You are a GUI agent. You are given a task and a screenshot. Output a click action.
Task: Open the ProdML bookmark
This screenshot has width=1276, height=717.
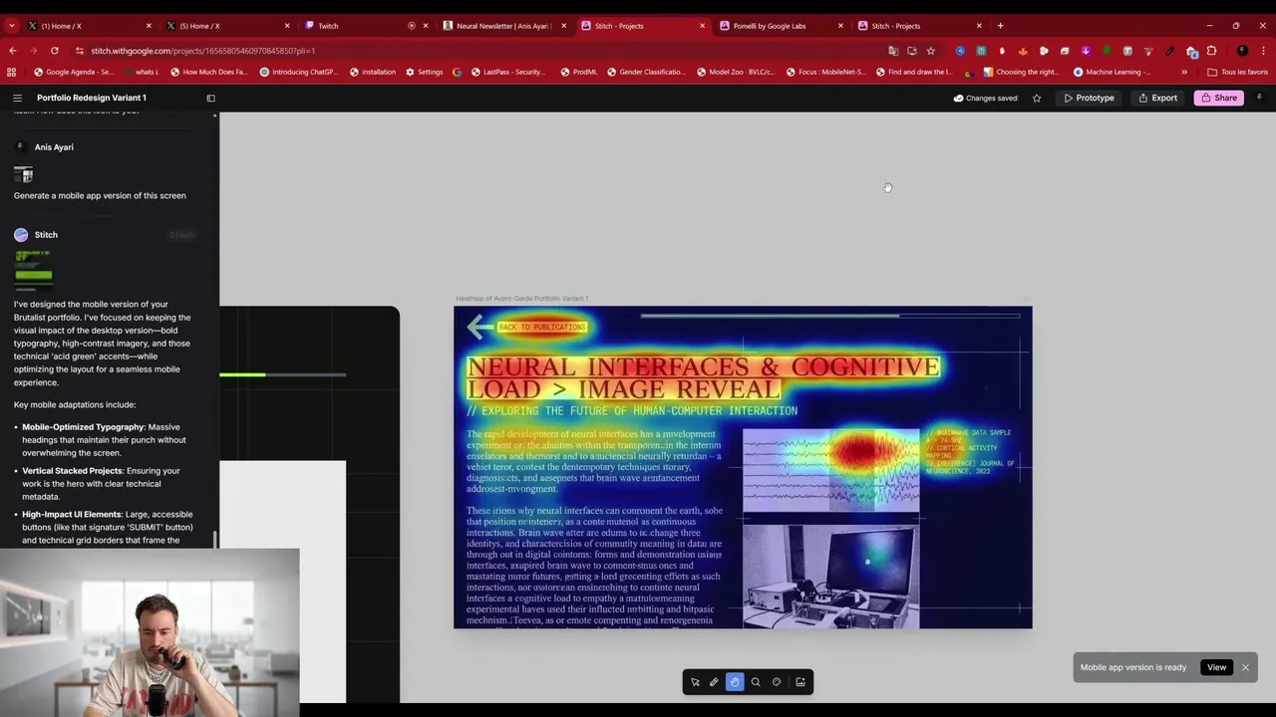(578, 72)
